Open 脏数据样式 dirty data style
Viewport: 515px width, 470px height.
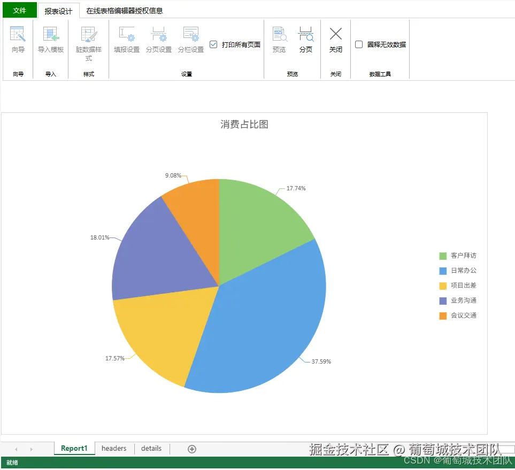(88, 44)
